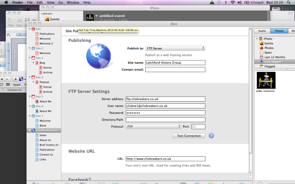
Task: Open the Window menu
Action: (73, 3)
